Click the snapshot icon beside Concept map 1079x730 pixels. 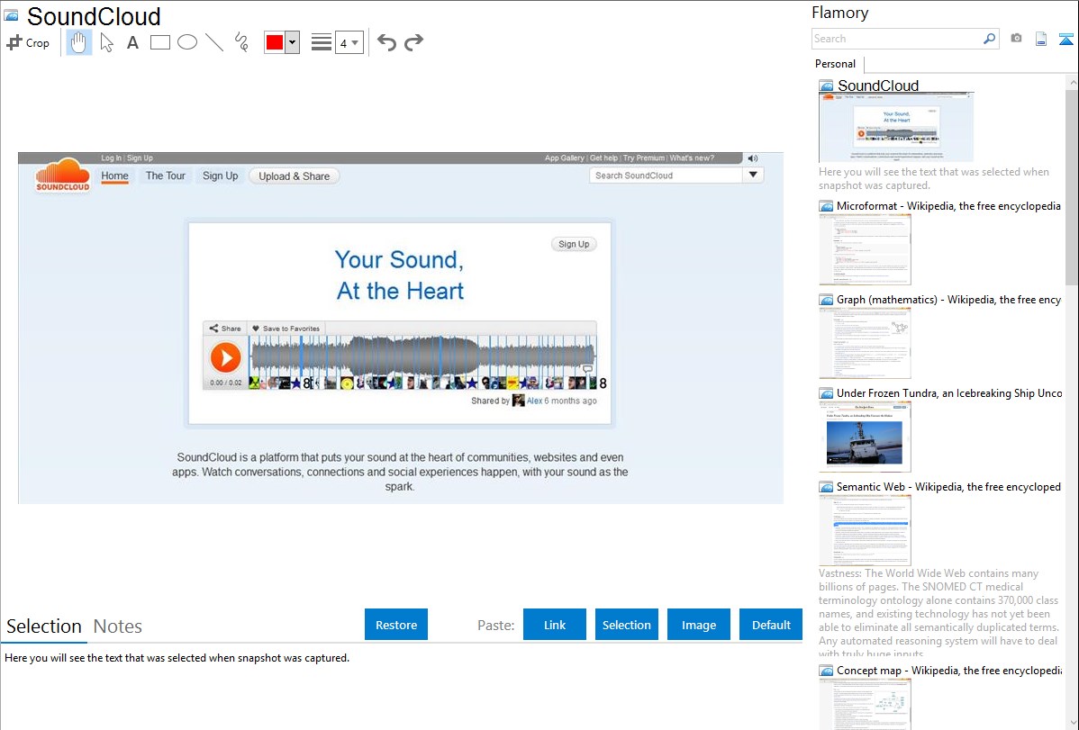point(826,670)
